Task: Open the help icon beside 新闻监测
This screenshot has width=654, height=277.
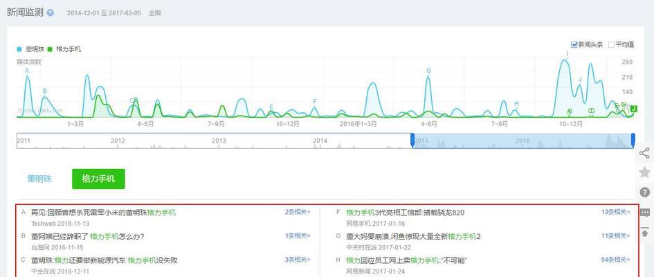Action: 51,12
